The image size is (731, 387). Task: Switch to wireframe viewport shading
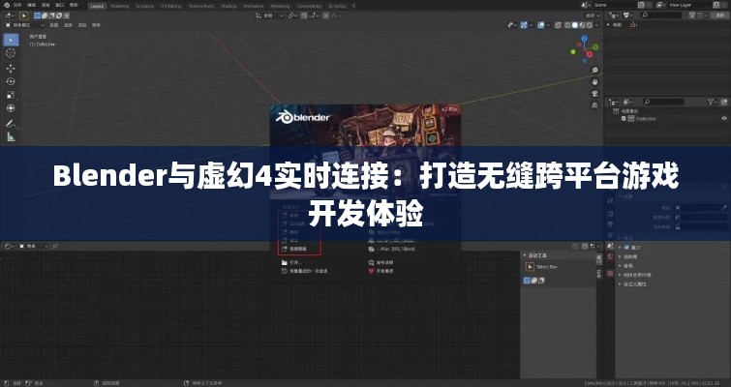coord(567,25)
